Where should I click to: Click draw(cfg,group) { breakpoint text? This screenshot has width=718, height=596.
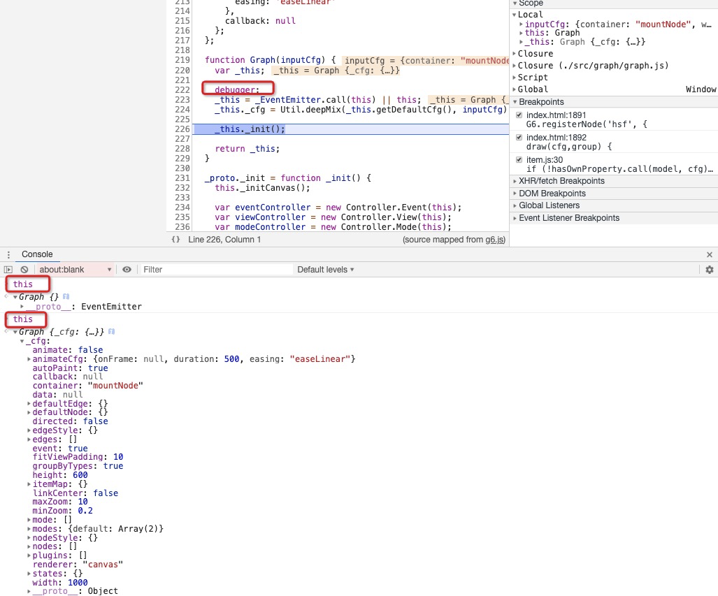point(568,147)
